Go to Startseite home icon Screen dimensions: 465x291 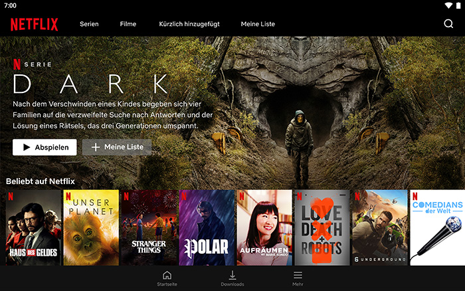tap(167, 275)
